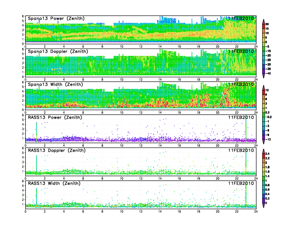Click the 1.6 label on bottom colorbar

pos(268,172)
